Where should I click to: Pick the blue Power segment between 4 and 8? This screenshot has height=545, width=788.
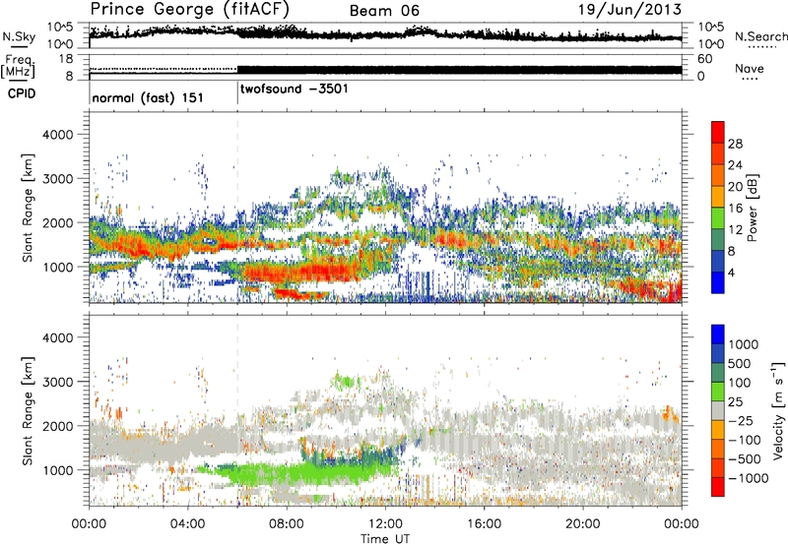tap(718, 262)
